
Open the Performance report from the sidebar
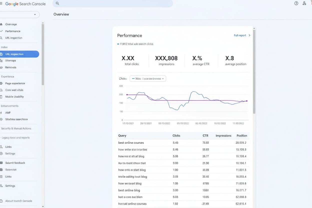click(12, 31)
